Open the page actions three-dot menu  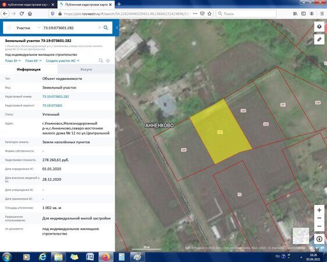[x=195, y=13]
